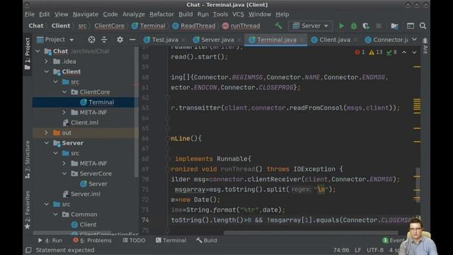Collapse the ClientCore package
Viewport: 453px width, 255px height.
pos(64,92)
